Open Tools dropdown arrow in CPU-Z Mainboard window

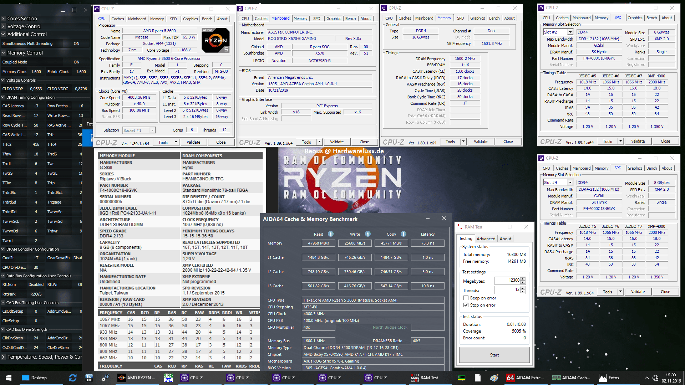pos(319,142)
